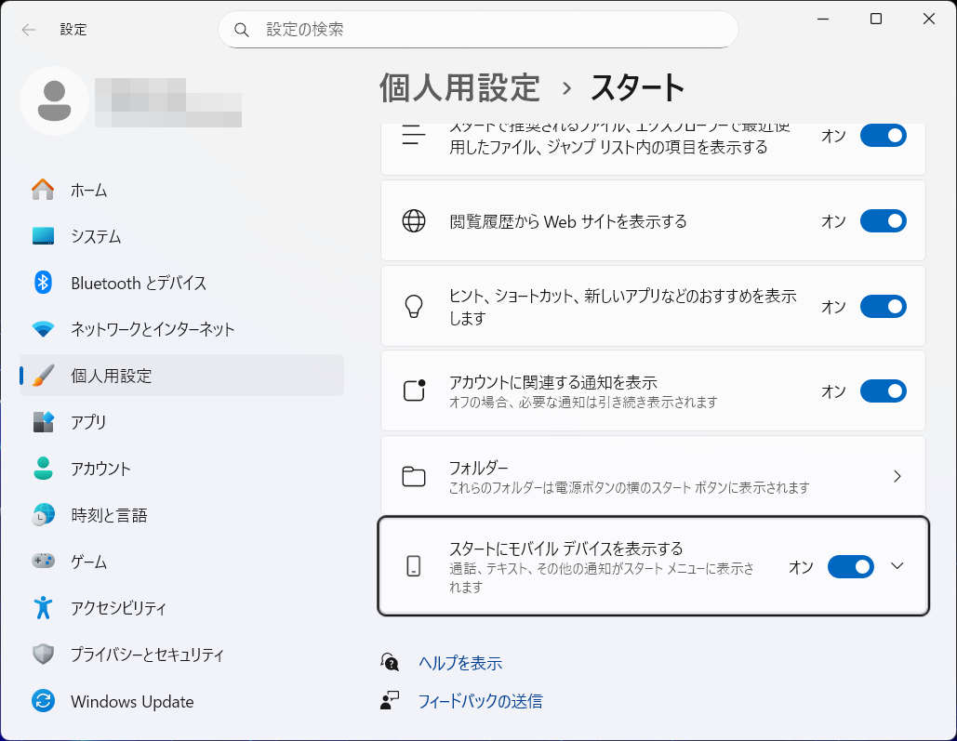Click オフの場合、必要な通知は引き続き表示されます description
Image resolution: width=957 pixels, height=741 pixels.
point(583,403)
